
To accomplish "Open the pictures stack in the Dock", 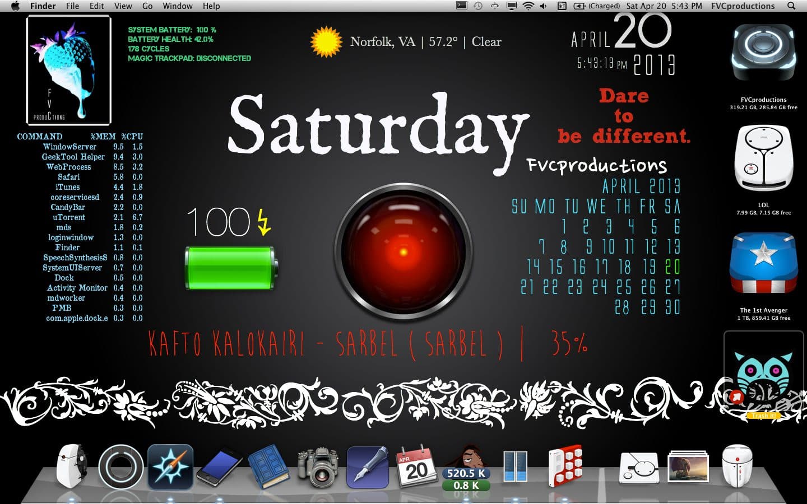I will click(x=688, y=467).
